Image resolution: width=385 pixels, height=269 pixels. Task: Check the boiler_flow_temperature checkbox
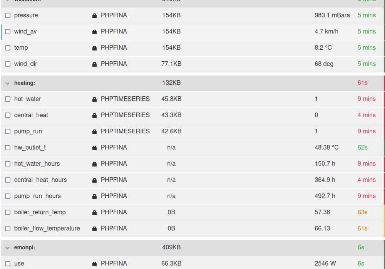pyautogui.click(x=8, y=229)
